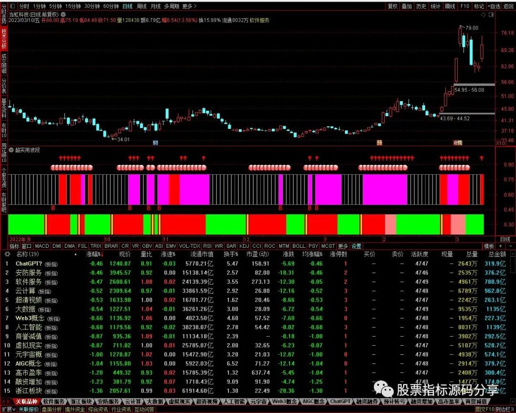Click the 叠加 overlay button

(407, 6)
